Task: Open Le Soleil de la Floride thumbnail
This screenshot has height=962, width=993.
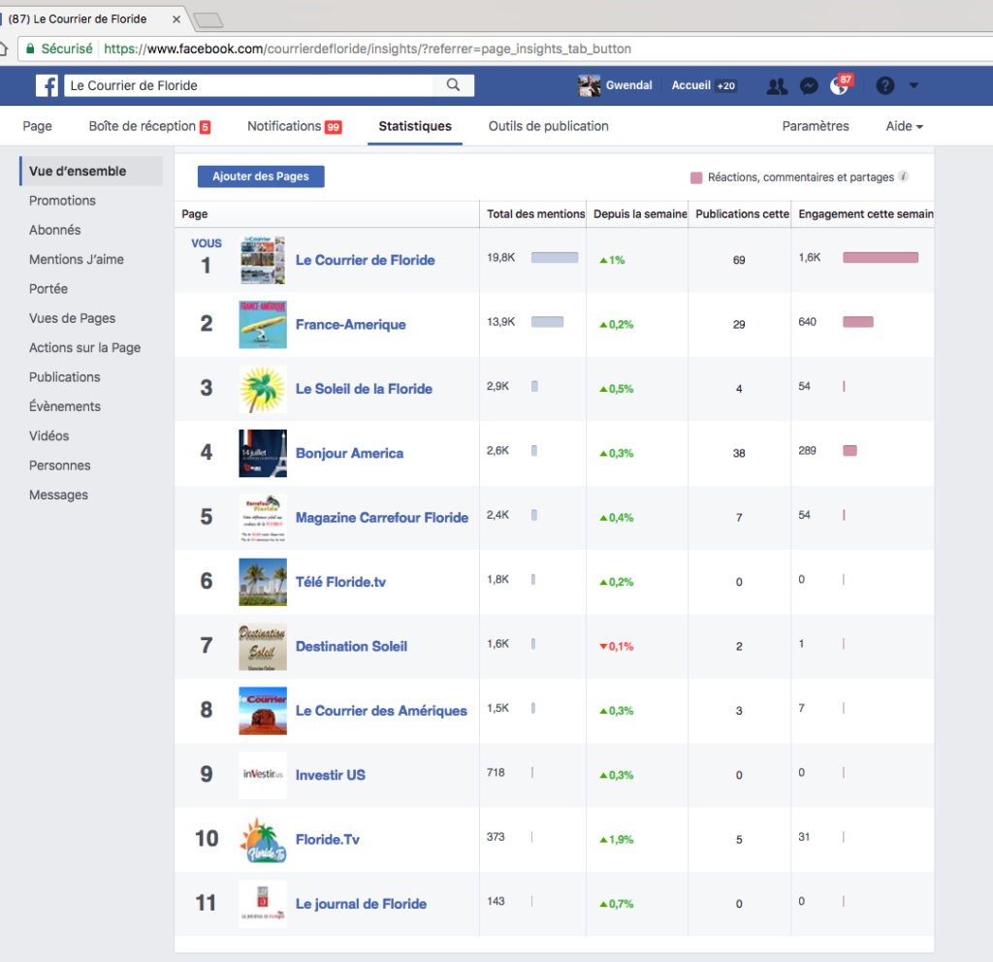Action: pyautogui.click(x=263, y=389)
